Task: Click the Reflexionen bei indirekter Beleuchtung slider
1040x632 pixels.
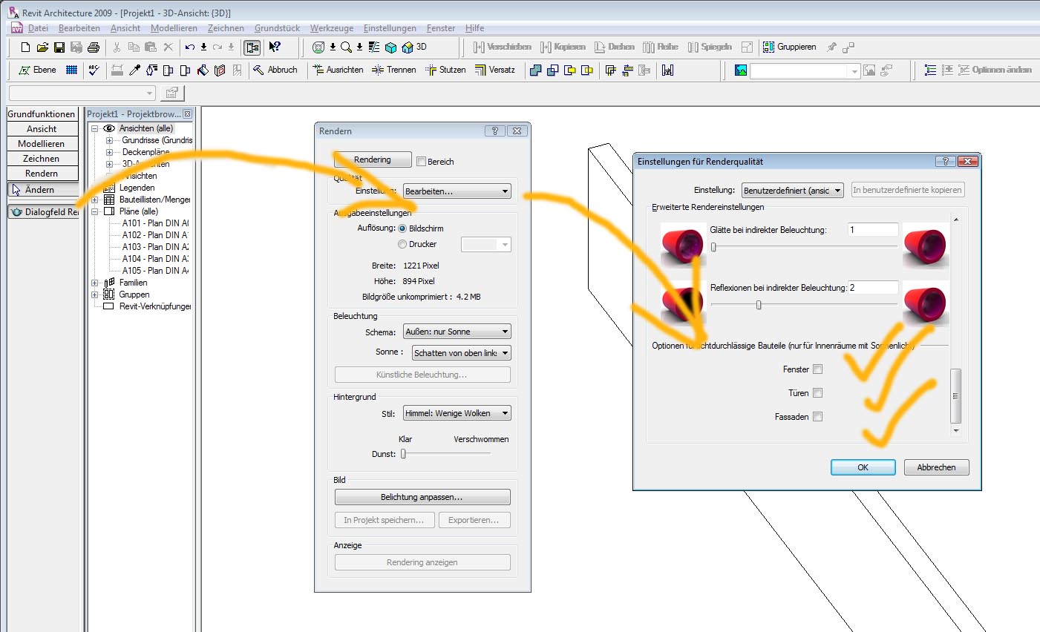Action: coord(759,305)
